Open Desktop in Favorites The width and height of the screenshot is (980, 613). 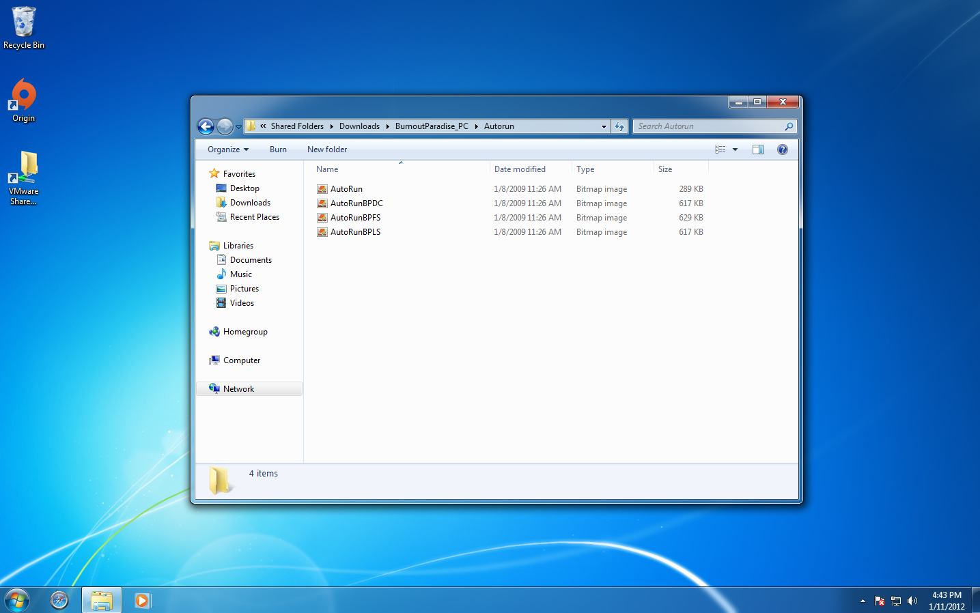click(244, 188)
